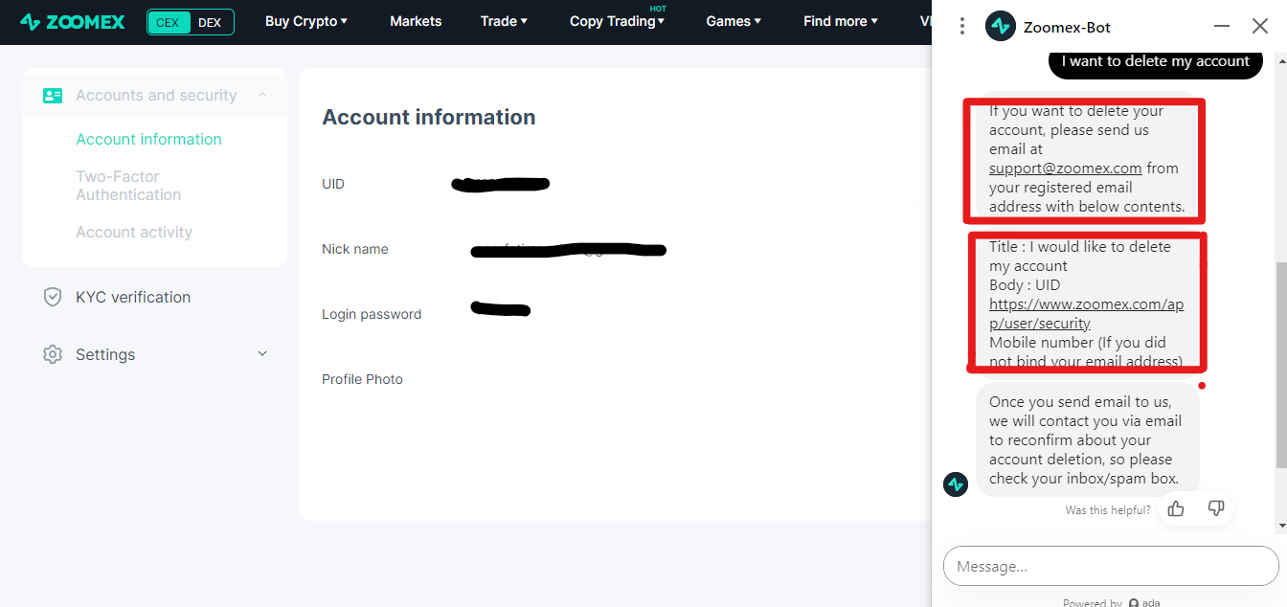
Task: Go to the Markets page
Action: tap(416, 21)
